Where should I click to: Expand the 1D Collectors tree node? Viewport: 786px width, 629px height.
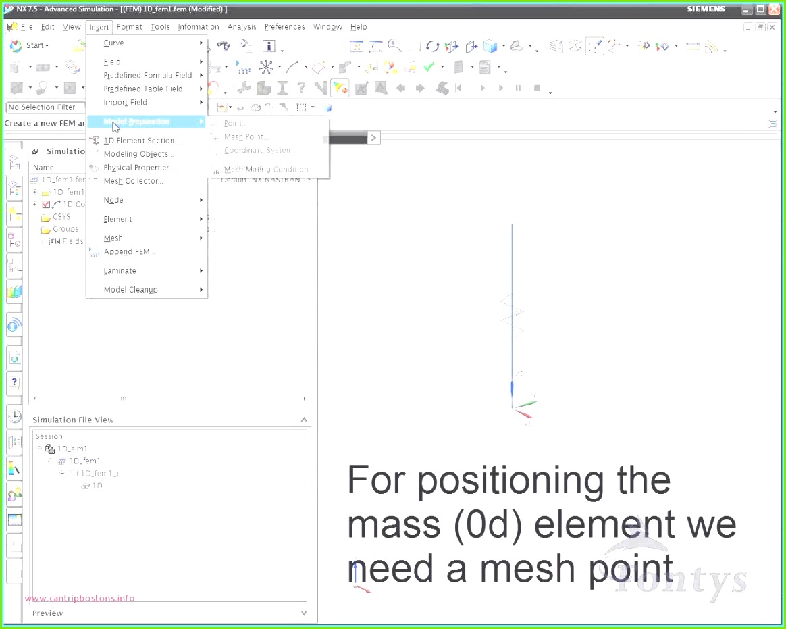pyautogui.click(x=34, y=204)
